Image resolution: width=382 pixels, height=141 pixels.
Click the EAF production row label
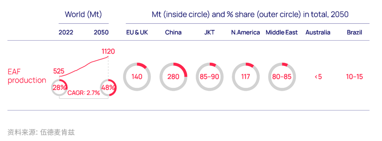(x=27, y=76)
